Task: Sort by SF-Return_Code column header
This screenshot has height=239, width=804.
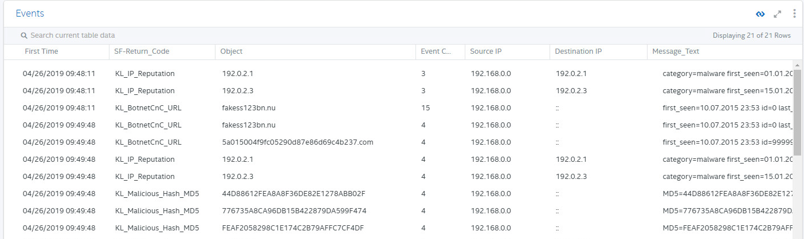Action: pos(142,51)
